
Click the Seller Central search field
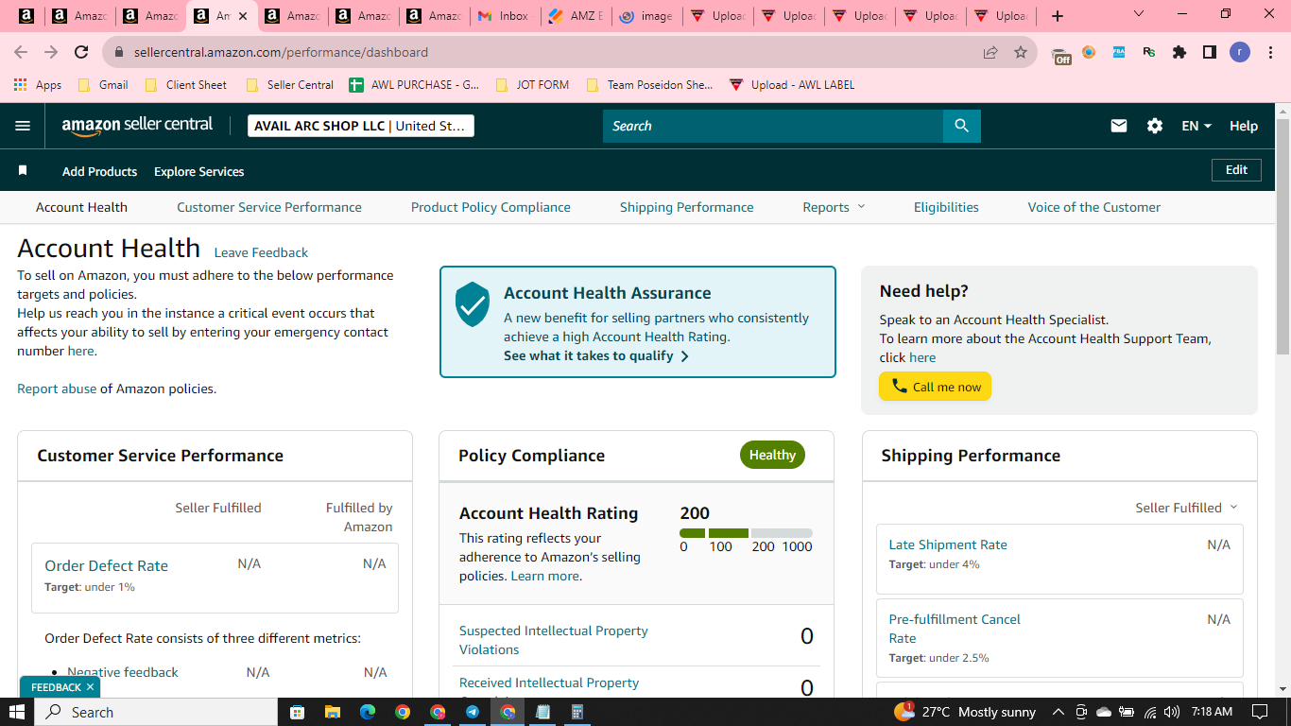[773, 126]
